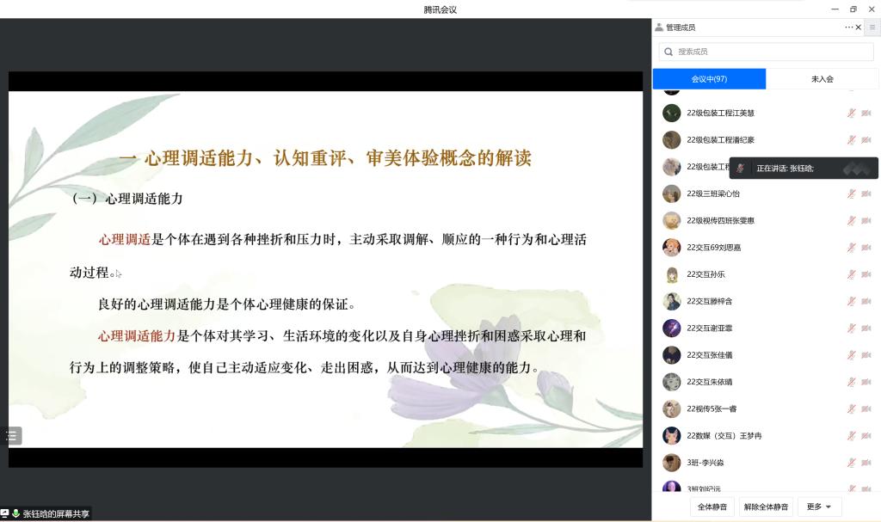Open the slide list icon at left edge
This screenshot has width=881, height=522.
pos(11,436)
